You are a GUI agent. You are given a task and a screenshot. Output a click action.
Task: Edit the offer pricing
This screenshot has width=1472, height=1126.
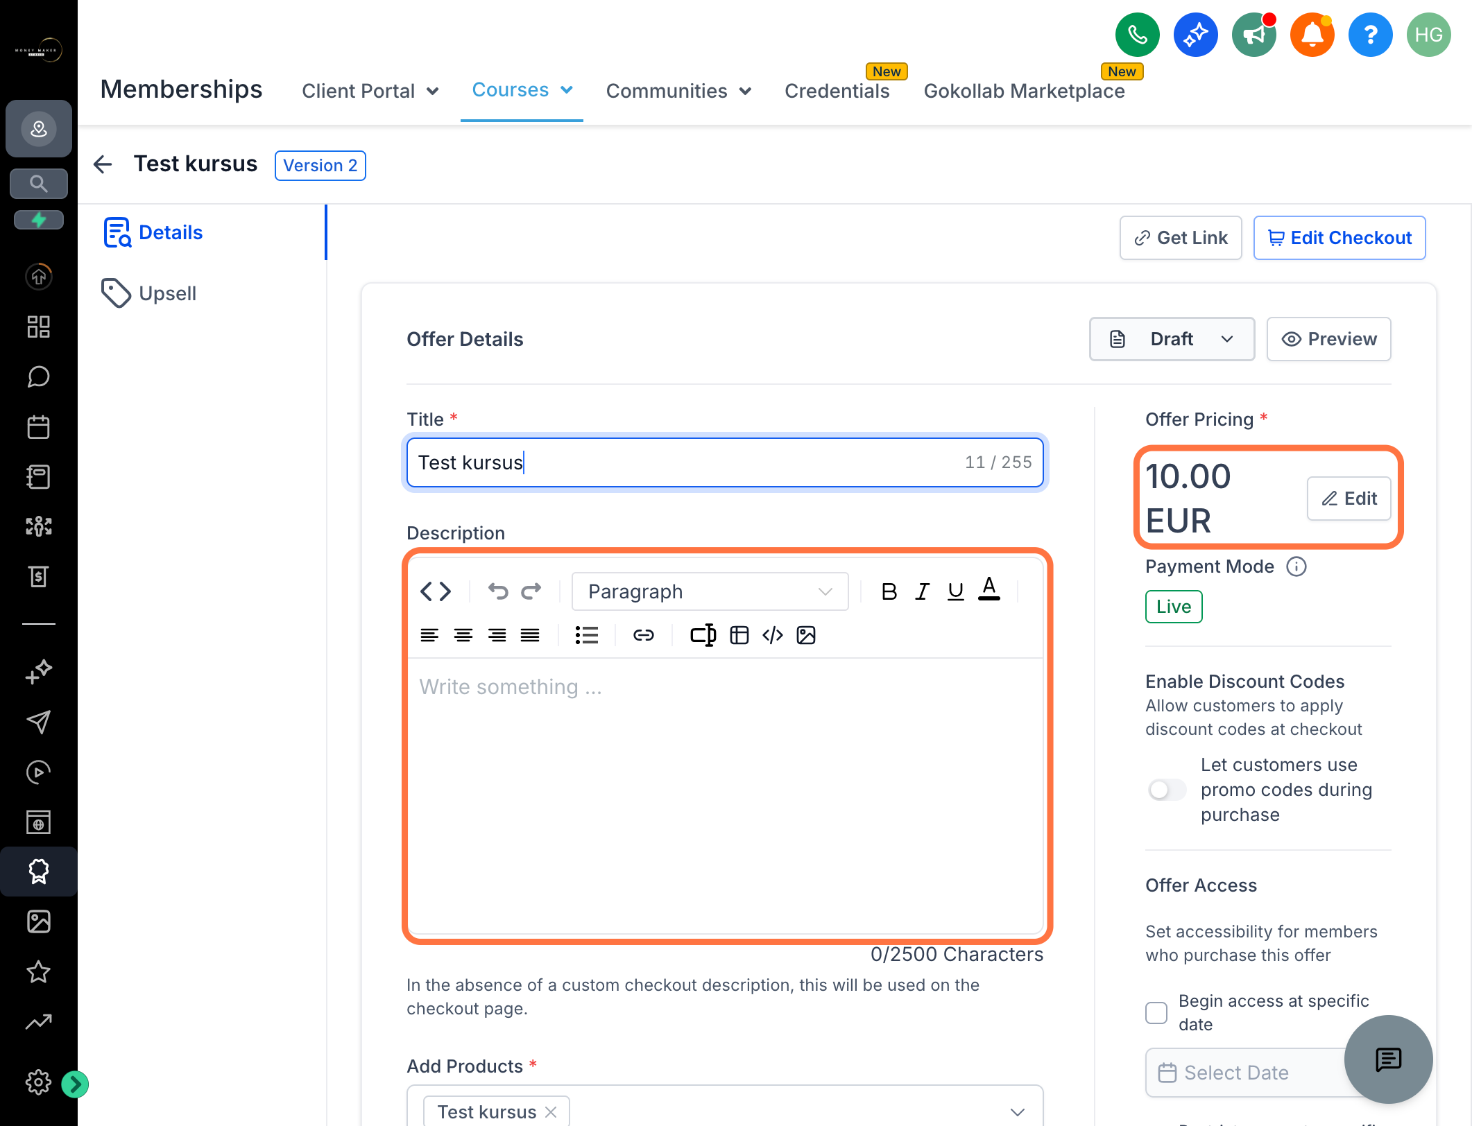click(1349, 499)
